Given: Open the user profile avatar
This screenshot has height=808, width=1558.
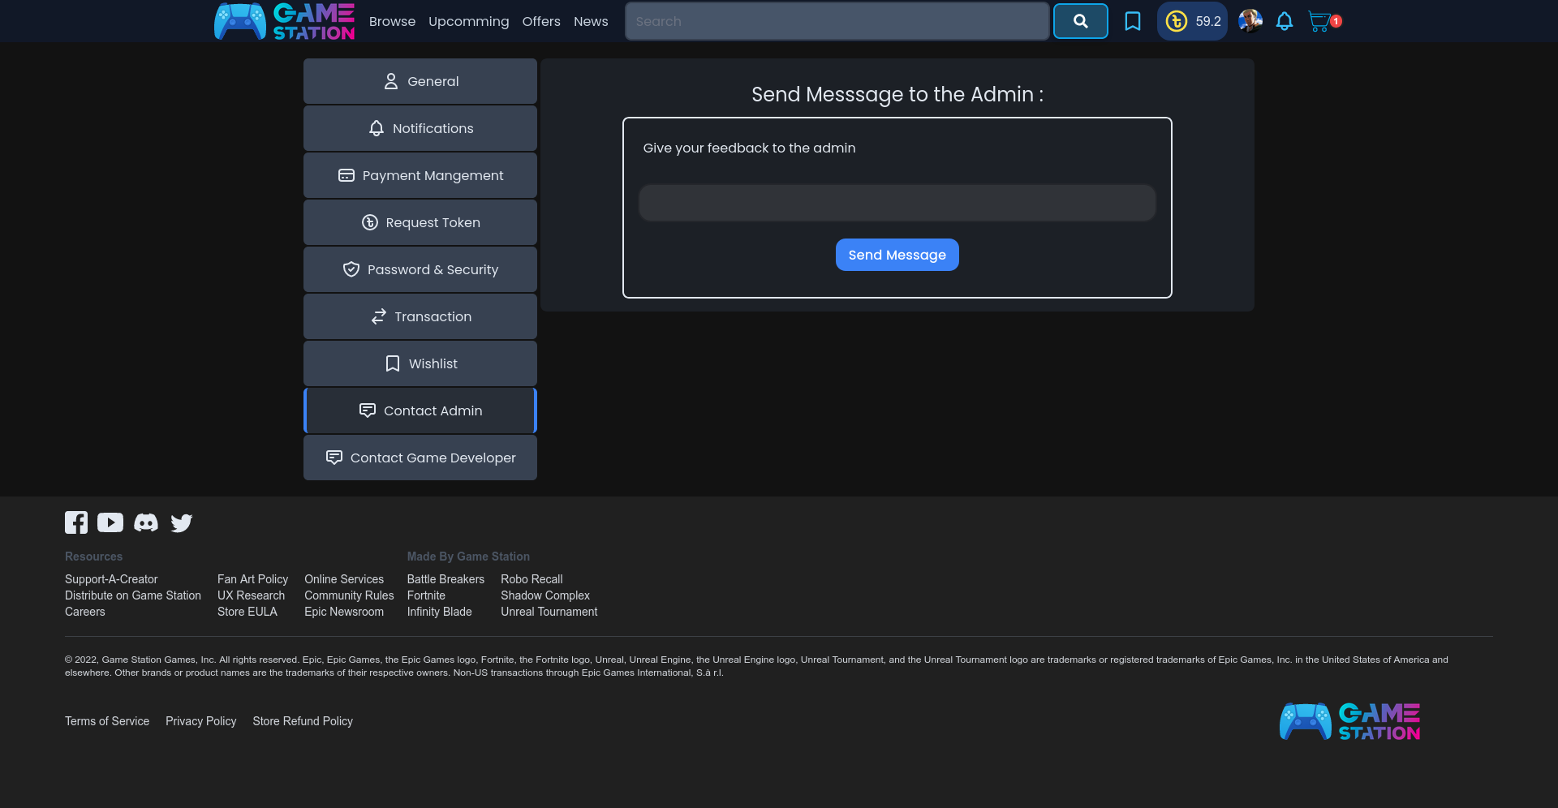Looking at the screenshot, I should (x=1250, y=21).
